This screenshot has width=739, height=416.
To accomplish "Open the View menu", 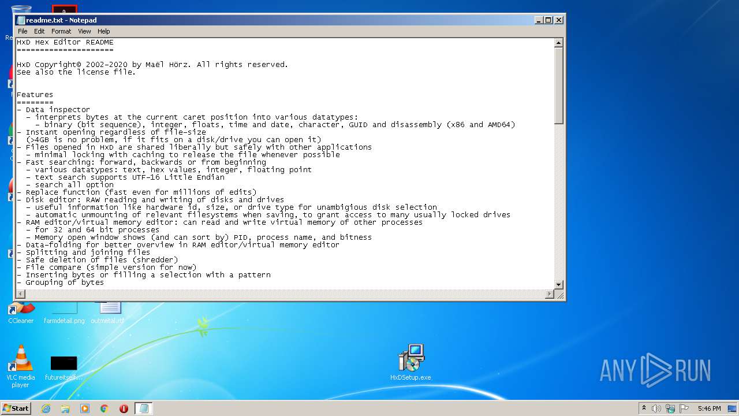I will (84, 31).
